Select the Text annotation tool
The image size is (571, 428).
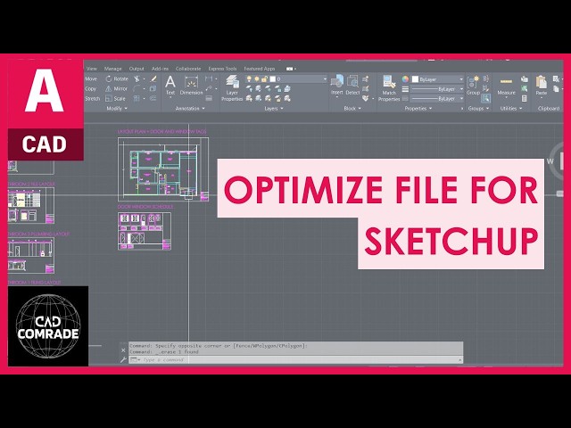click(170, 86)
